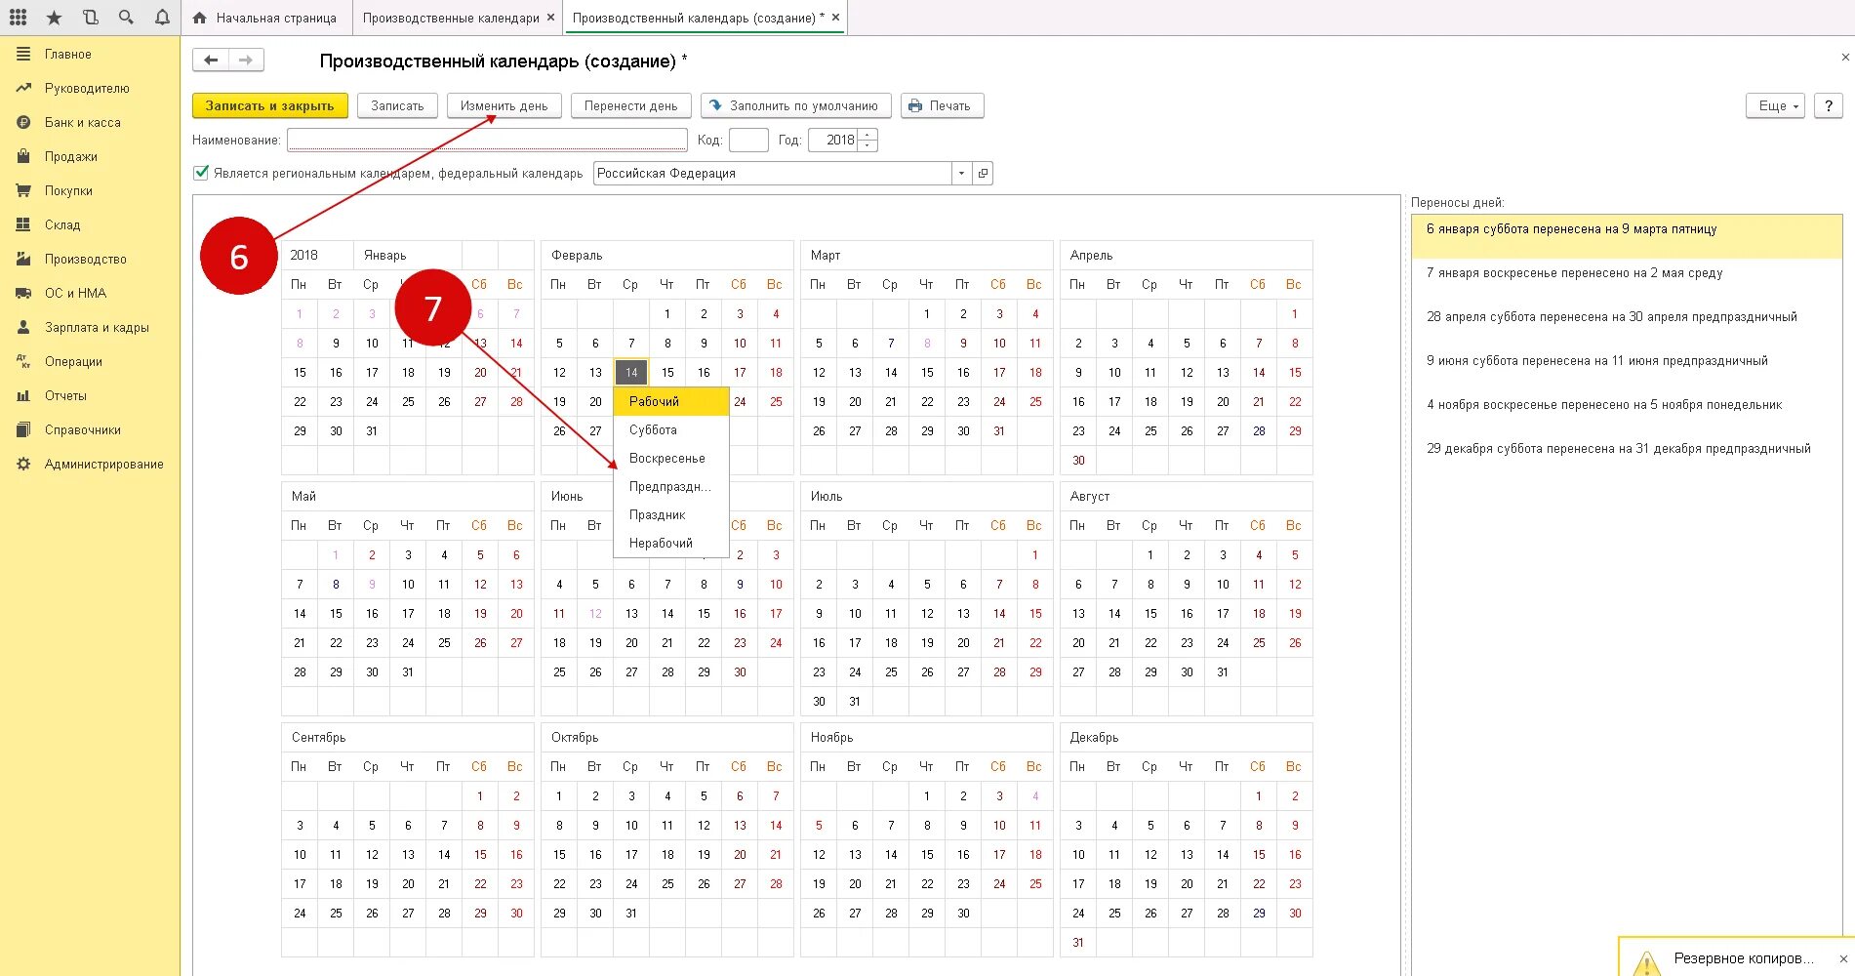Image resolution: width=1855 pixels, height=976 pixels.
Task: Focus the Наименование input field
Action: [488, 141]
